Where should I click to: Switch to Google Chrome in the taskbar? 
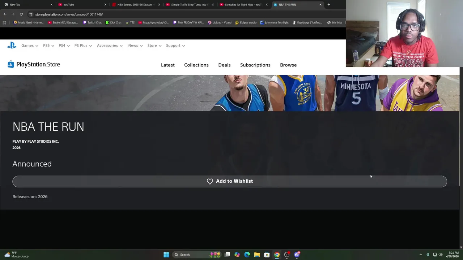[277, 255]
